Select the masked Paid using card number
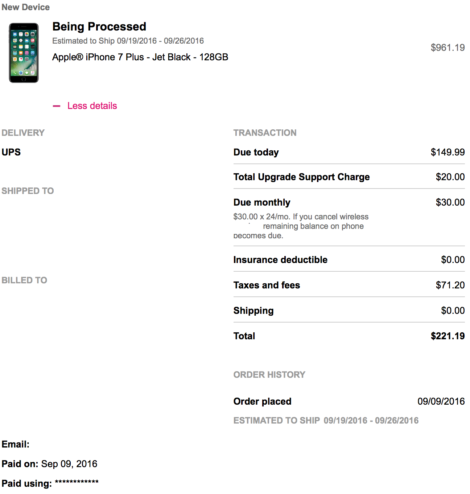 click(x=77, y=482)
